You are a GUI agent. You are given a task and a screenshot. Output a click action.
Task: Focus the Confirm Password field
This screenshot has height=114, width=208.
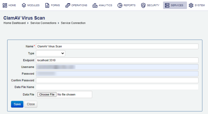(x=117, y=80)
